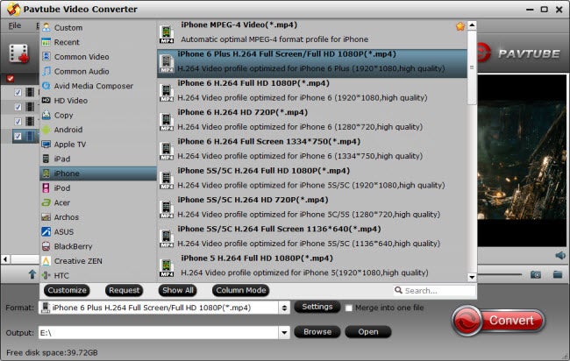
Task: Select the Copy category
Action: [x=98, y=115]
